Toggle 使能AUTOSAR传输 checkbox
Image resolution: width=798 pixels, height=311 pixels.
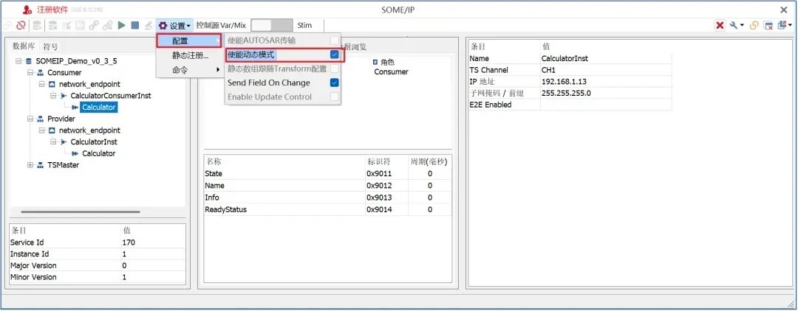(335, 41)
